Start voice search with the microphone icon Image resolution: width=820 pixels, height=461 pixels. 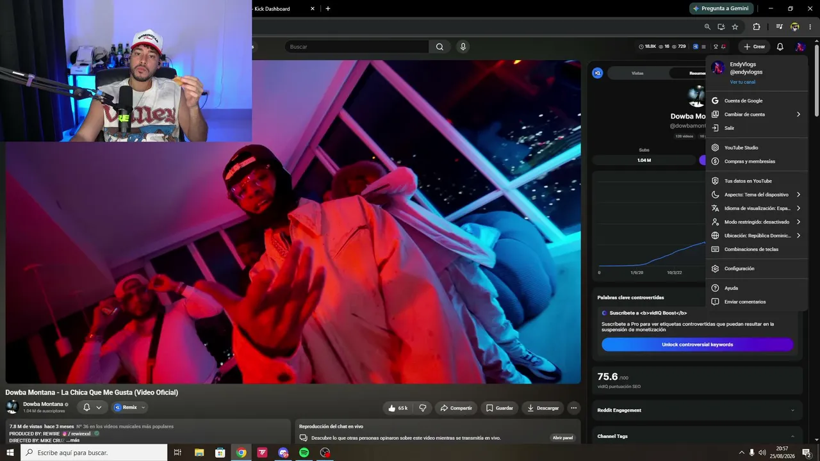[x=463, y=47]
